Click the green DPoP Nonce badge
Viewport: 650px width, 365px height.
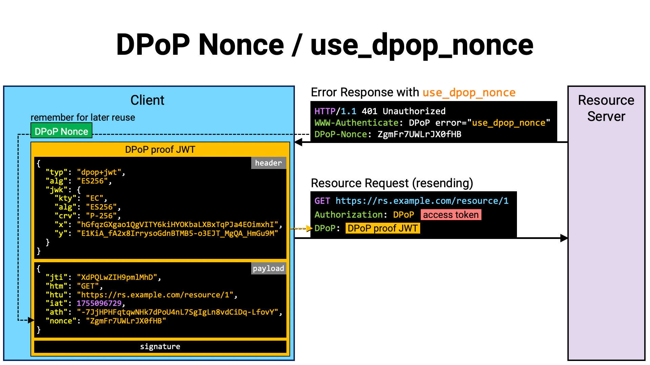pyautogui.click(x=61, y=131)
